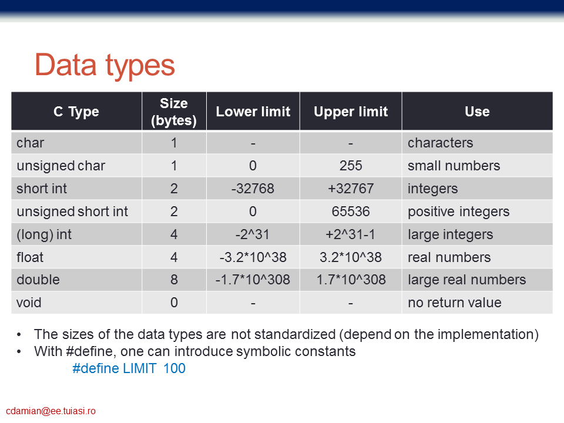Select the 'void' row label

click(x=76, y=303)
